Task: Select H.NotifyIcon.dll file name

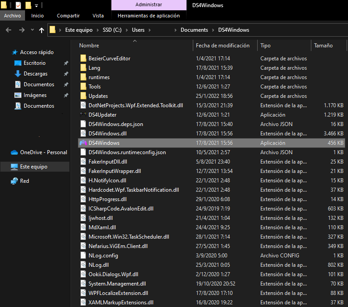Action: (107, 181)
